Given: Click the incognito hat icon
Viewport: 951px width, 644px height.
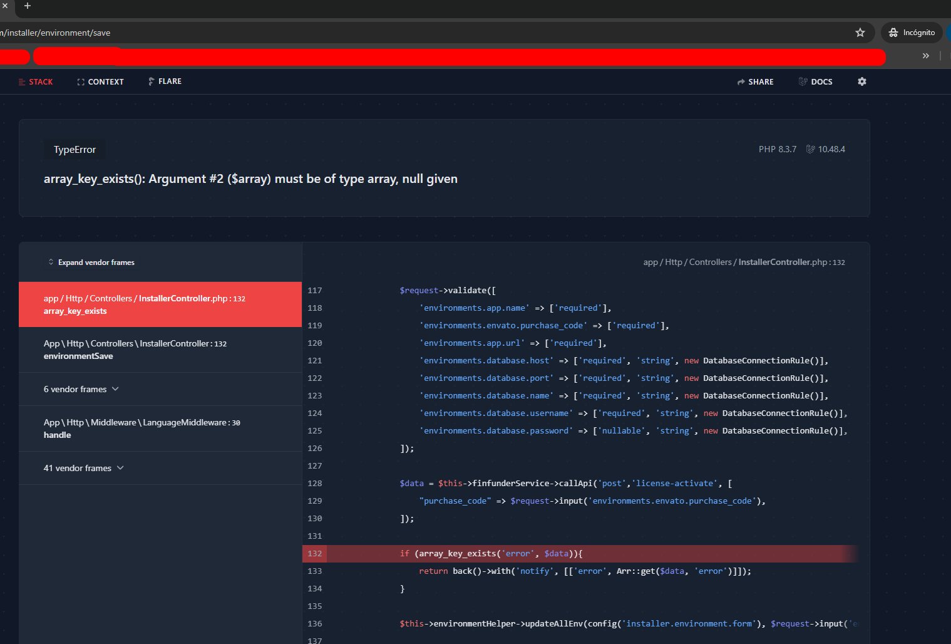Looking at the screenshot, I should (x=893, y=33).
